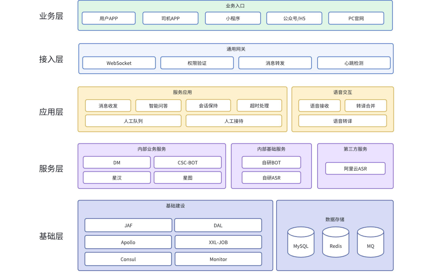The height and width of the screenshot is (277, 433).
Task: Select the 司机APP box
Action: 170,18
